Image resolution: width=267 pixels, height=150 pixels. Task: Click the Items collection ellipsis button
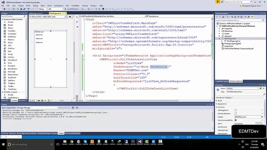(x=259, y=123)
